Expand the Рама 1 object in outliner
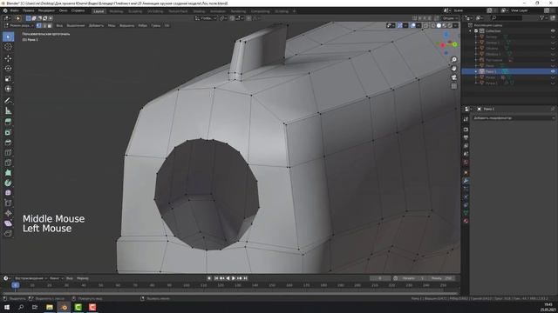The height and width of the screenshot is (313, 558). (x=476, y=71)
